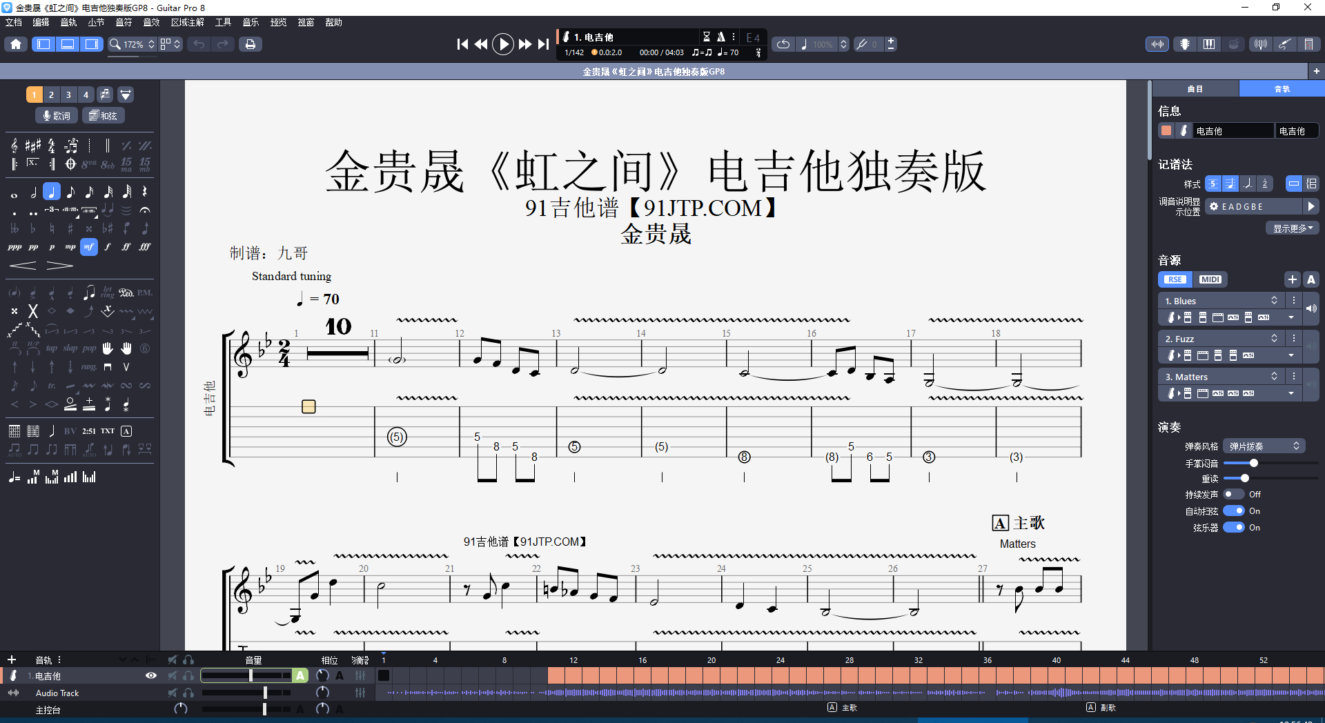Switch to the 音轨 tab in the inspector

[1282, 88]
